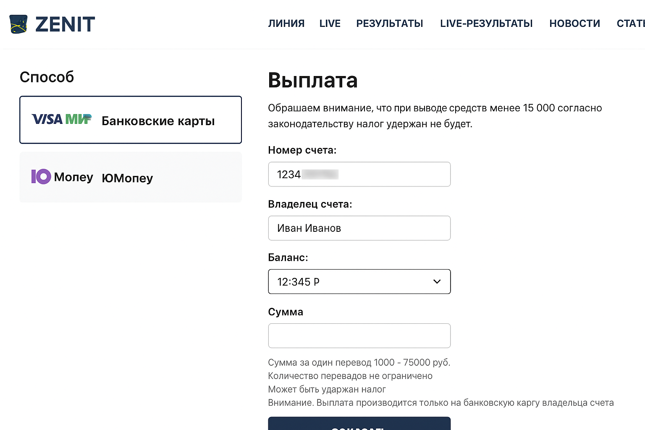Choose the ЮMoney payment method label
Image resolution: width=645 pixels, height=430 pixels.
pyautogui.click(x=127, y=178)
